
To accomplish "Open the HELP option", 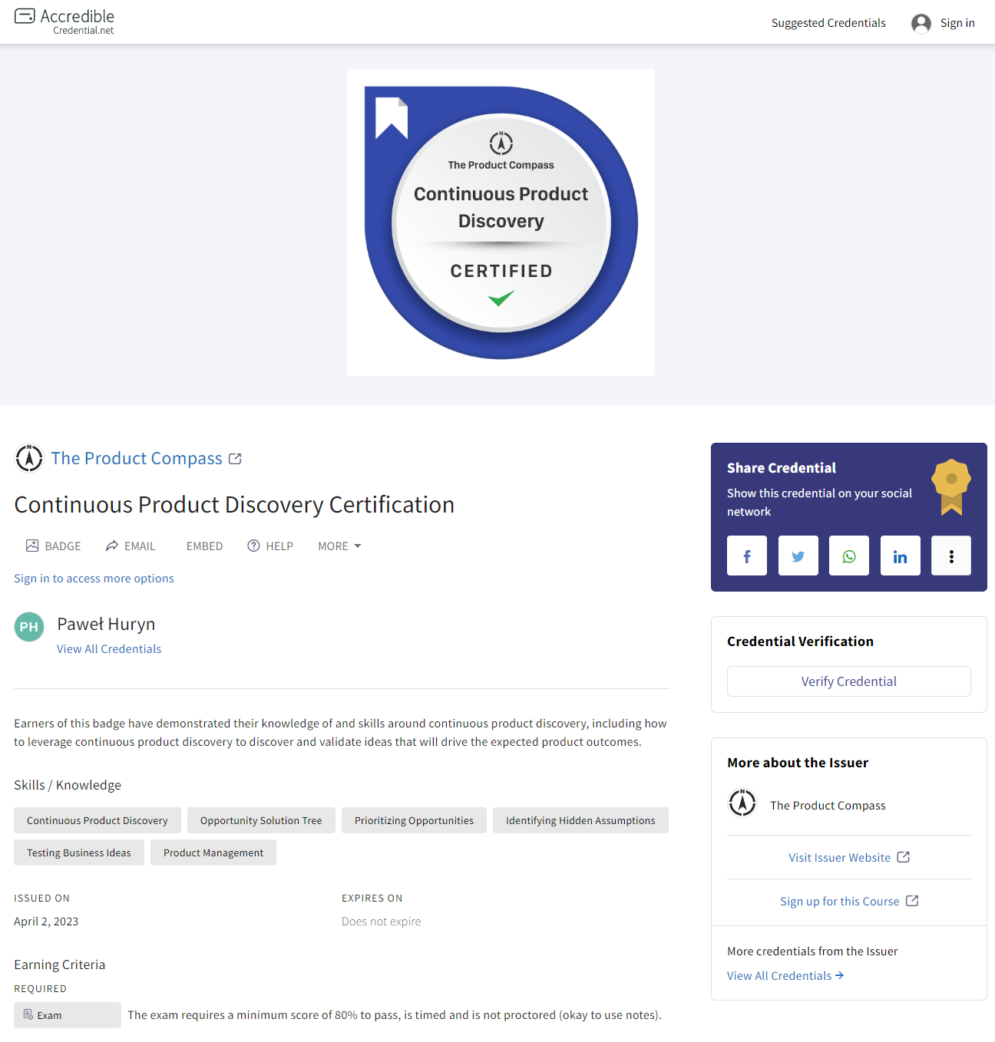I will click(x=270, y=546).
